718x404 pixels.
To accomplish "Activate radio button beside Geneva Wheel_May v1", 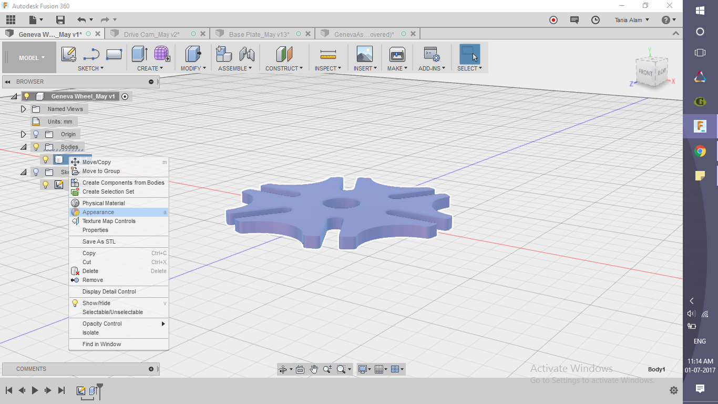I will click(125, 96).
